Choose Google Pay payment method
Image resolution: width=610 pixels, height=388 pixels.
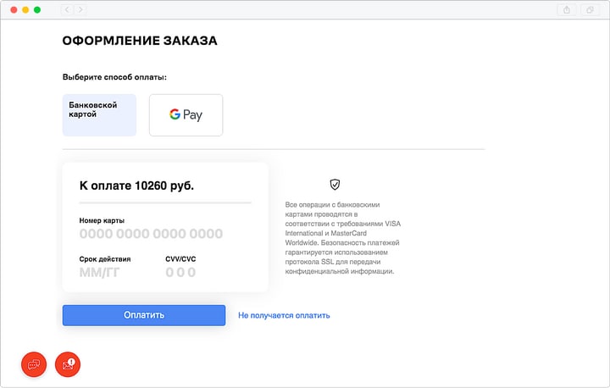[x=186, y=115]
